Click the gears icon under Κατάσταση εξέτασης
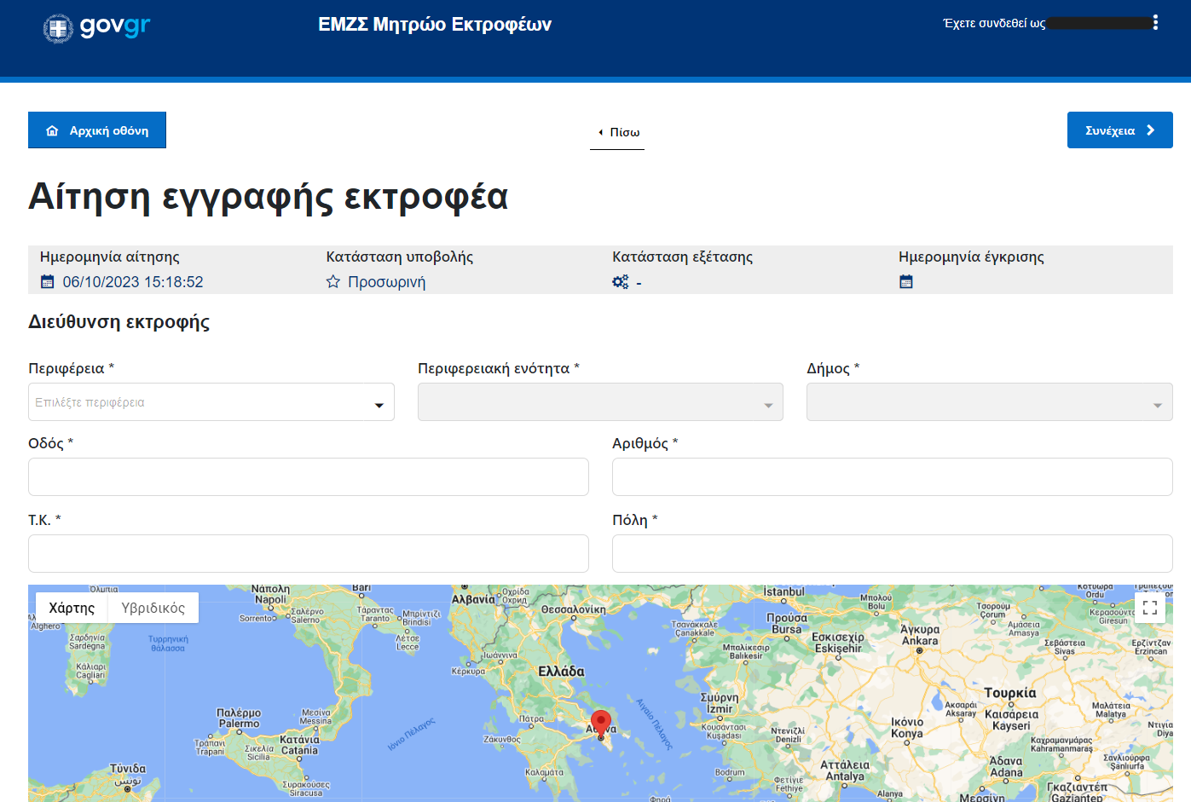Viewport: 1191px width, 802px height. point(621,282)
